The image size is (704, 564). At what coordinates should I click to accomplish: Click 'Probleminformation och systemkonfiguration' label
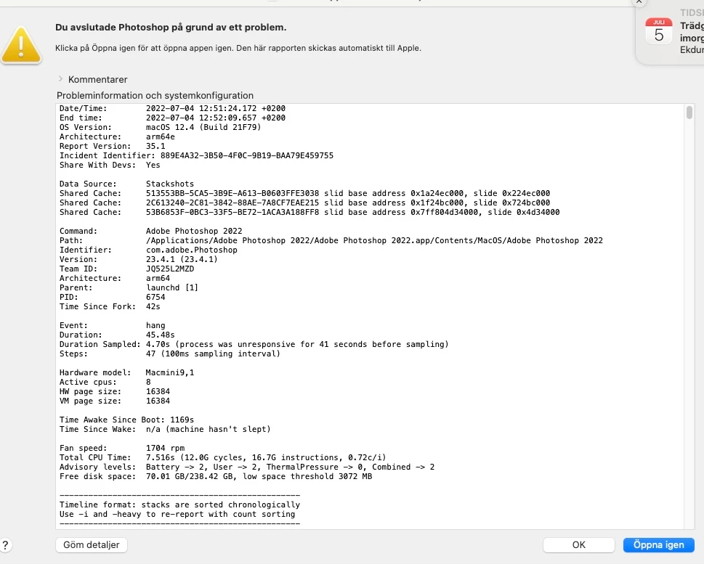(x=155, y=96)
